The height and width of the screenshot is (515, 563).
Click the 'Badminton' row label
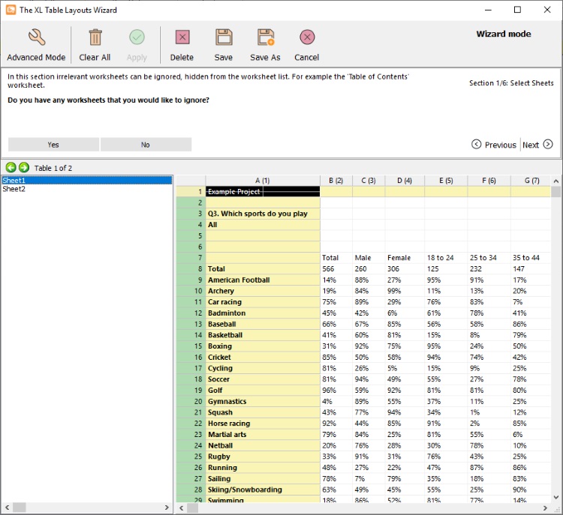(x=263, y=313)
